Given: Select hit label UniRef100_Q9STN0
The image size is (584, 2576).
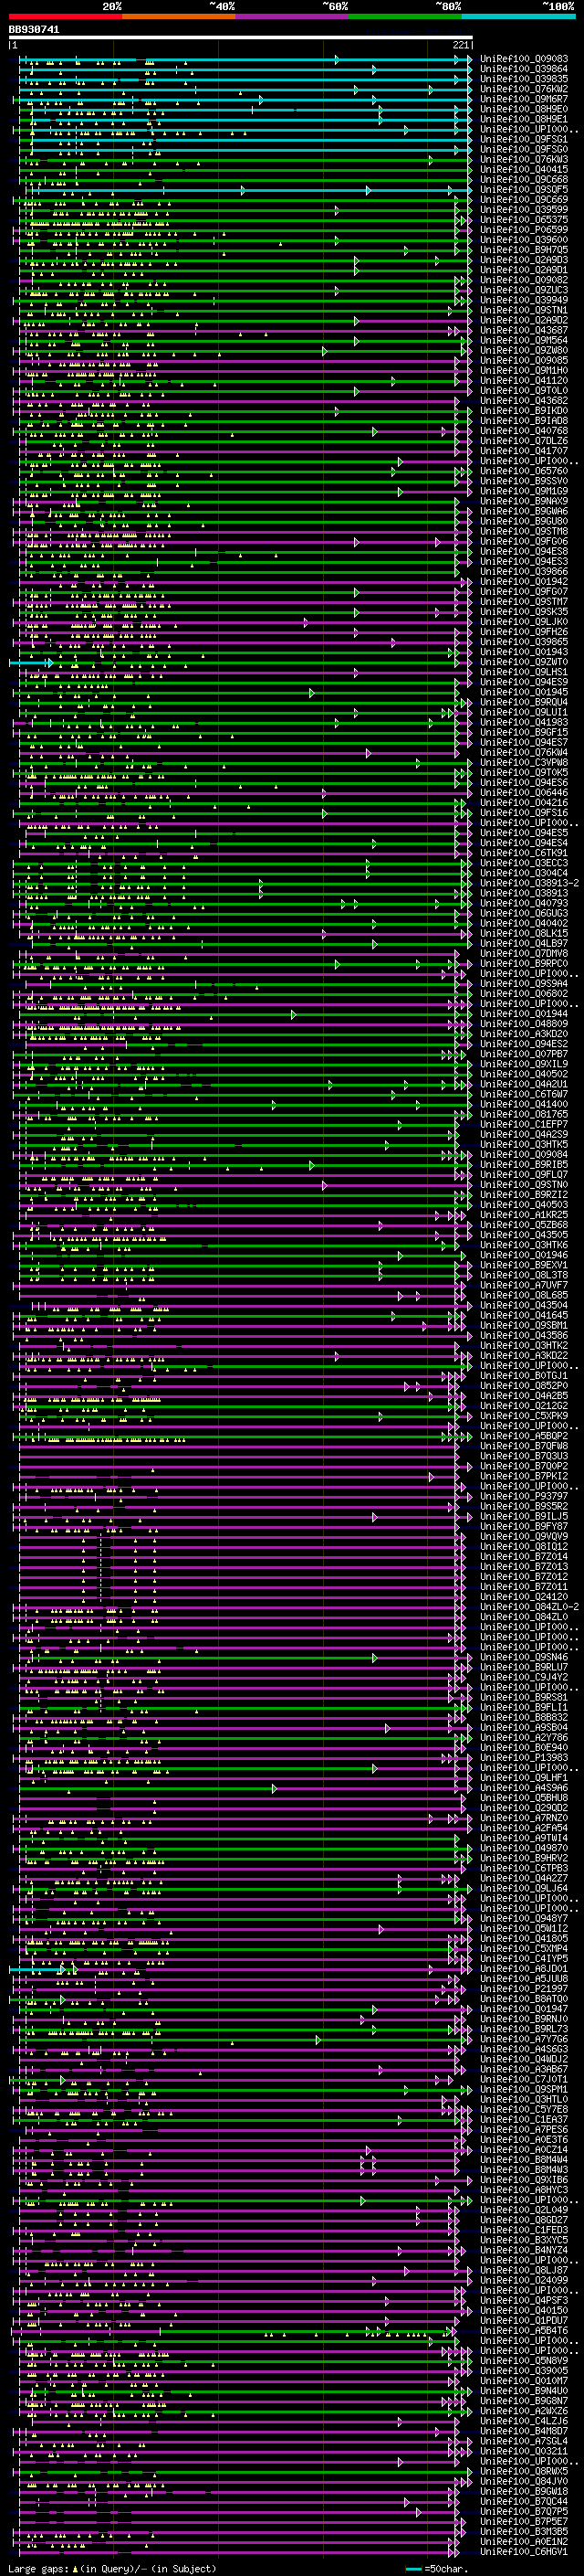Looking at the screenshot, I should [x=524, y=1185].
